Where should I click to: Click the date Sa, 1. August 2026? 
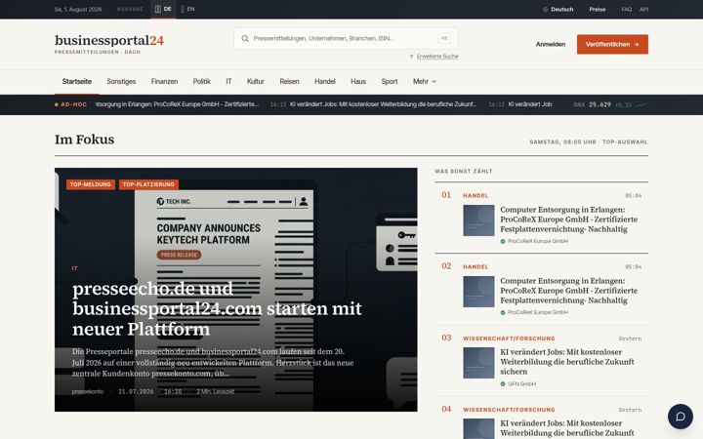tap(78, 10)
